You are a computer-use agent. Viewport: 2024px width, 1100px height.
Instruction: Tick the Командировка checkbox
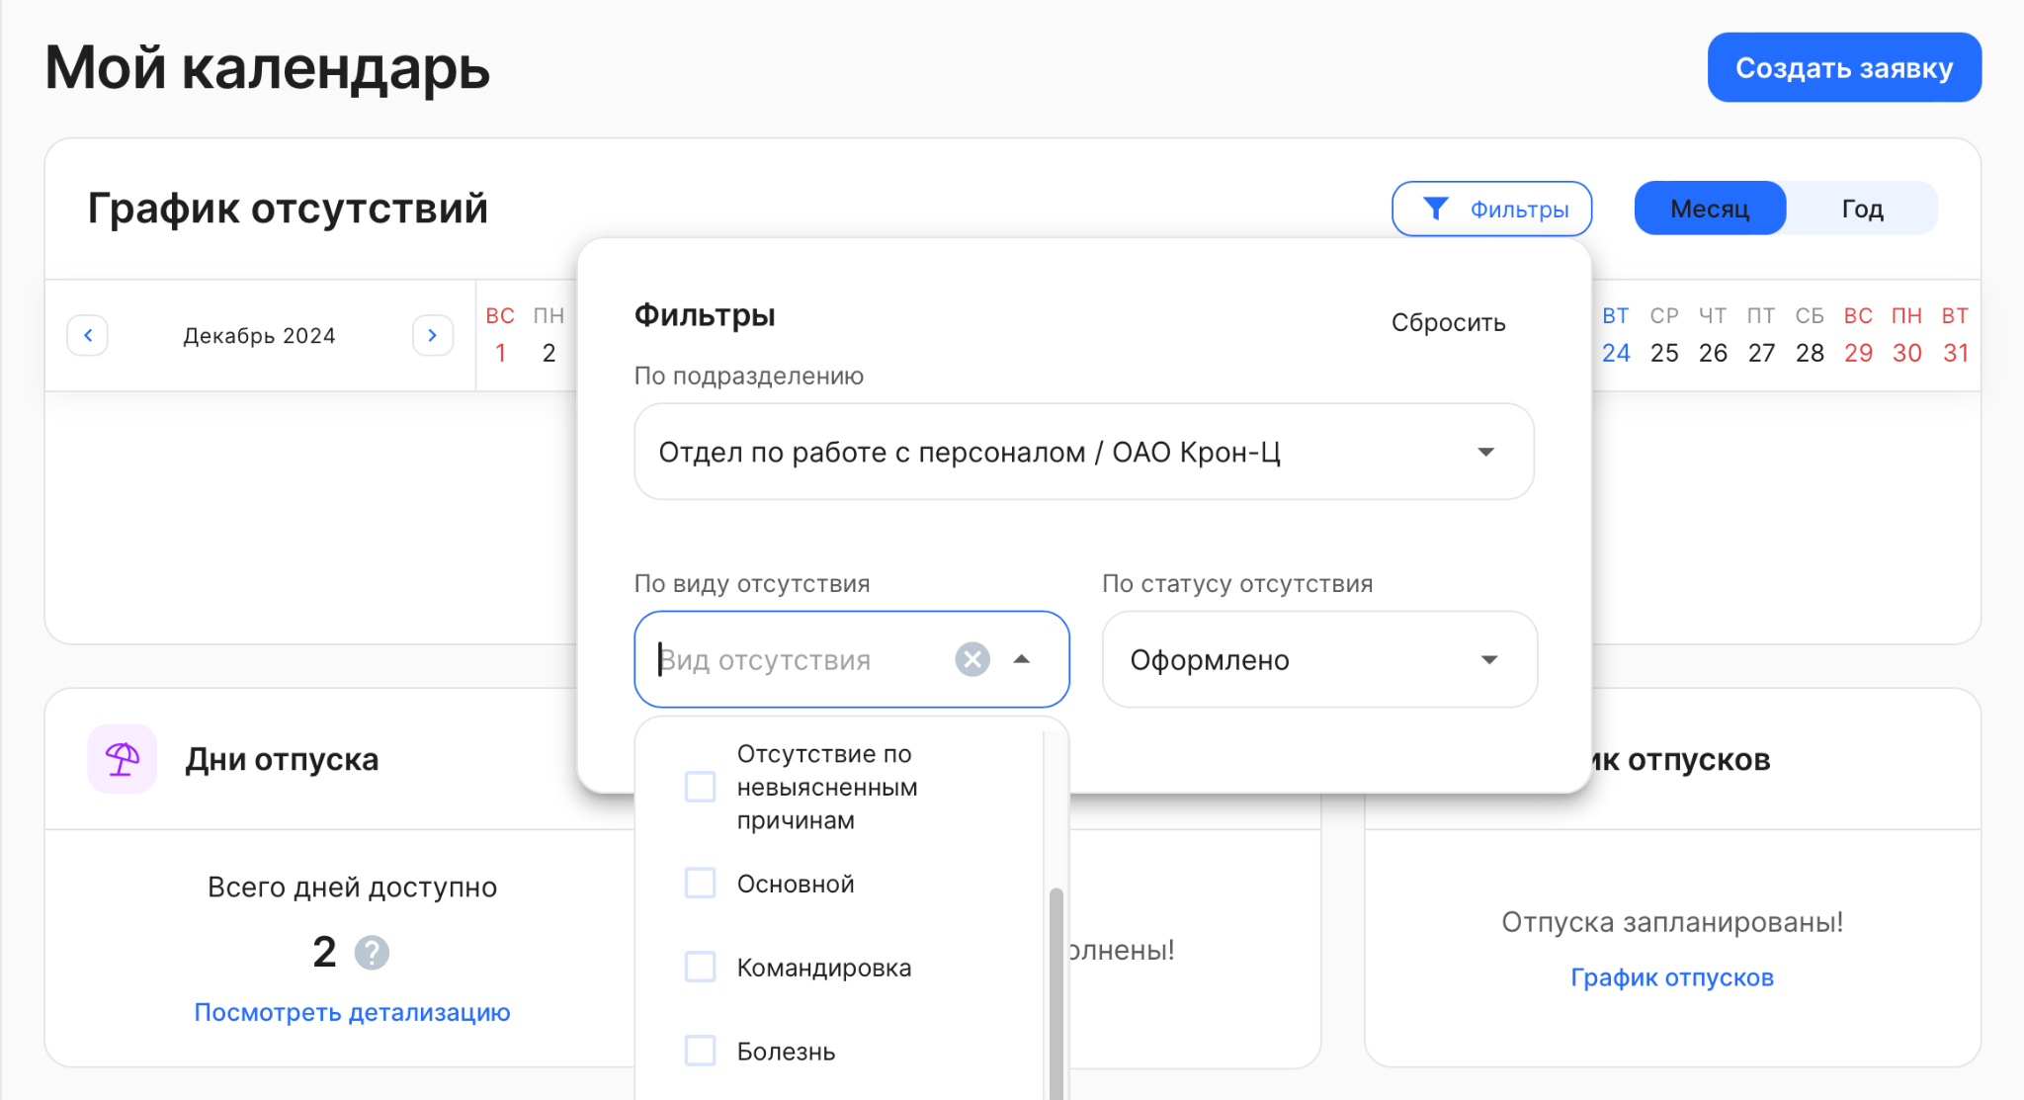(701, 967)
